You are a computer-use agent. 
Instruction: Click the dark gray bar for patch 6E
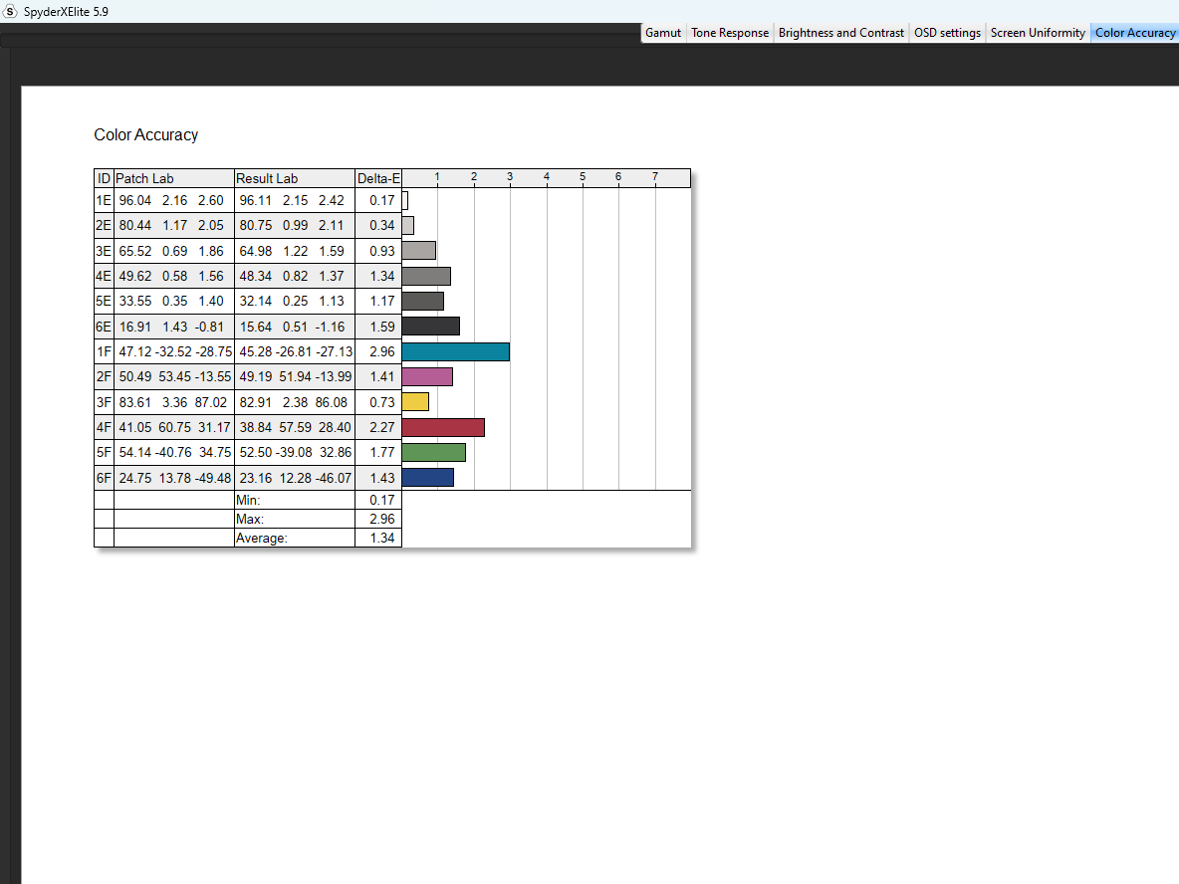(x=431, y=326)
